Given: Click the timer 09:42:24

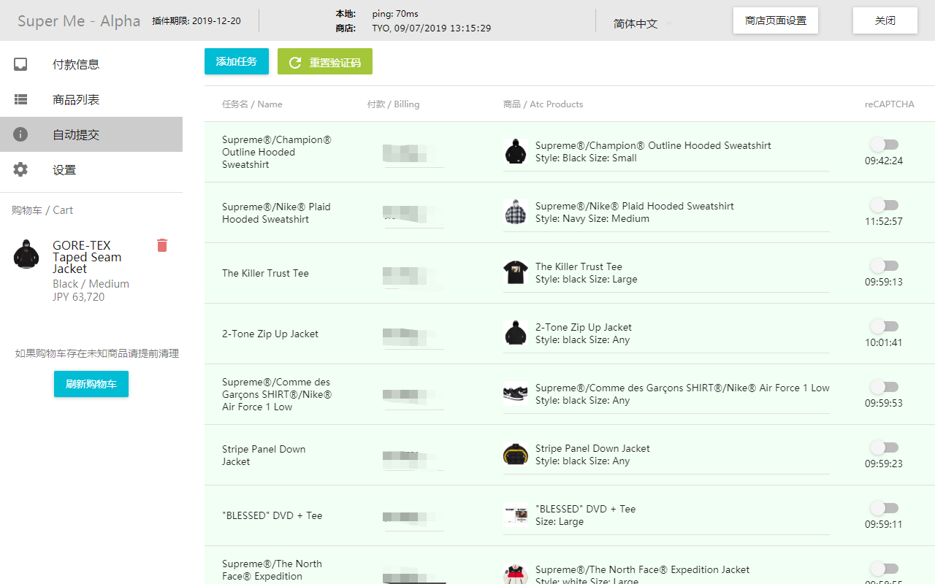Looking at the screenshot, I should click(x=884, y=161).
